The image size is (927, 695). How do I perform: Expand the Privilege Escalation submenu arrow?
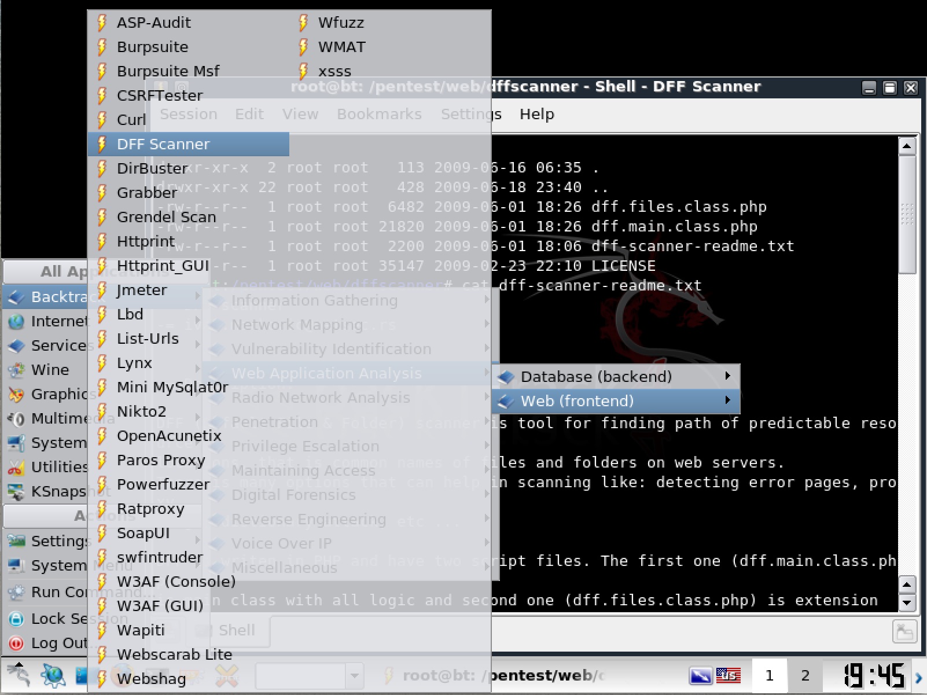click(487, 446)
